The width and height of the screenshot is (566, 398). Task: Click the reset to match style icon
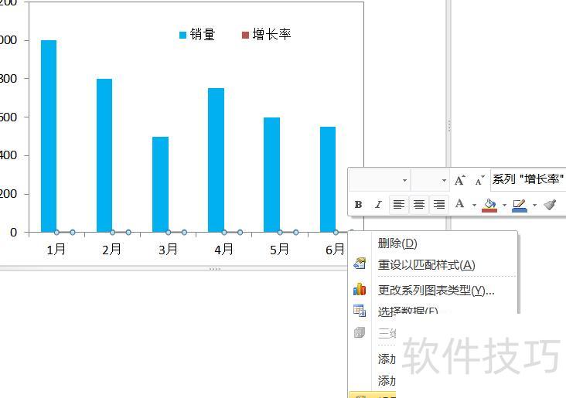pos(360,264)
